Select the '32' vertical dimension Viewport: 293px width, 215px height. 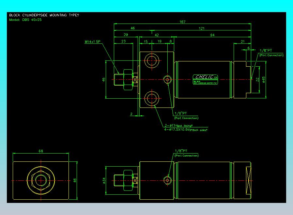[257, 80]
